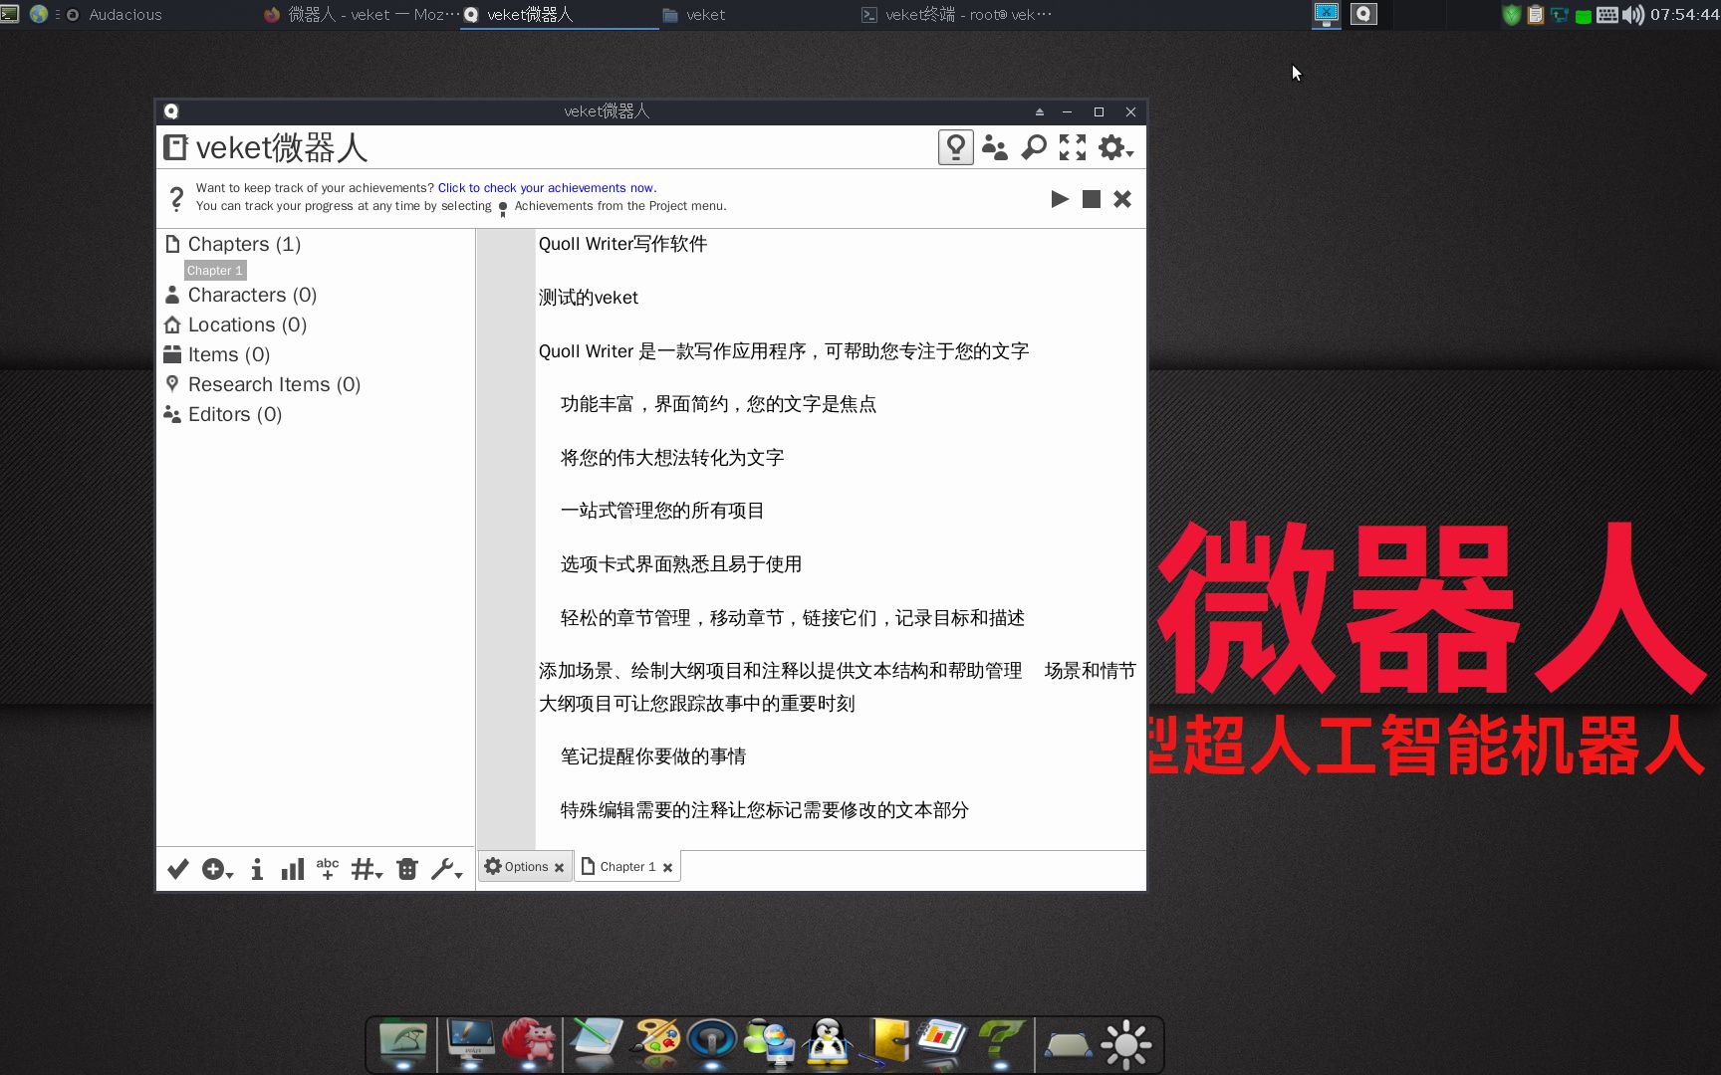
Task: Click the project notebook icon beside the title
Action: point(175,147)
